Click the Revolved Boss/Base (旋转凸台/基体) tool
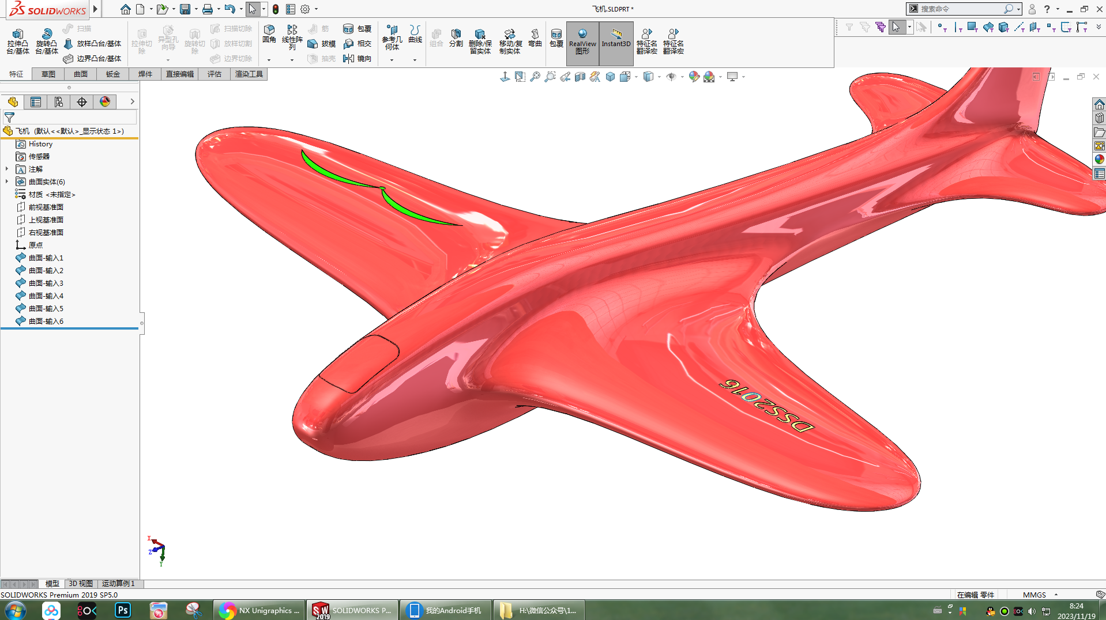 (47, 41)
